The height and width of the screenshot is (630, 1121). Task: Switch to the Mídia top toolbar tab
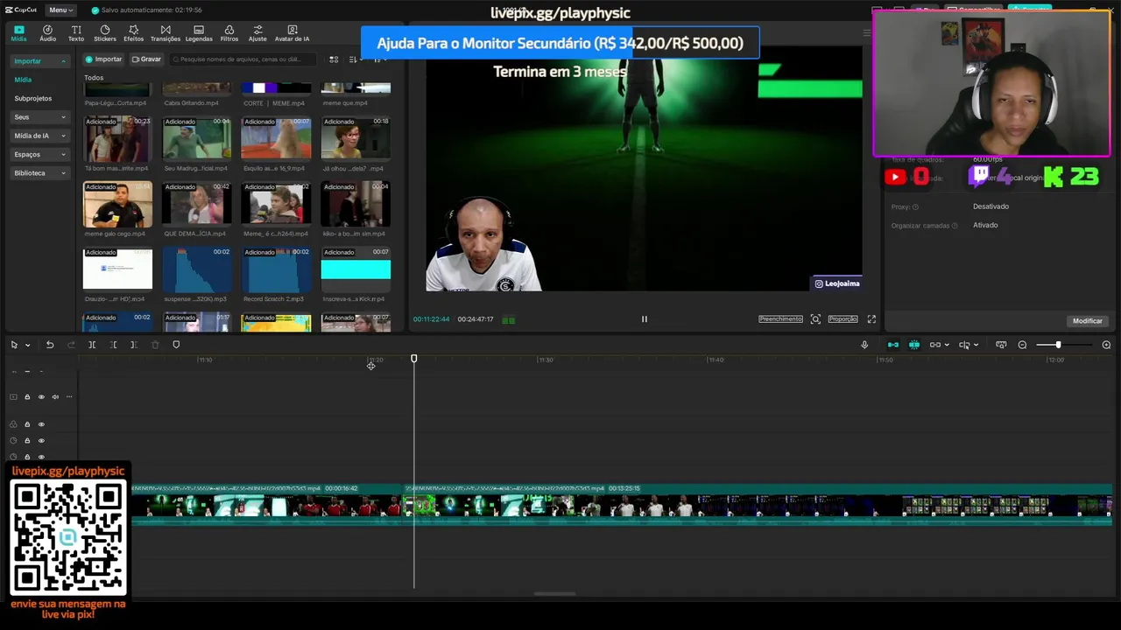(18, 33)
